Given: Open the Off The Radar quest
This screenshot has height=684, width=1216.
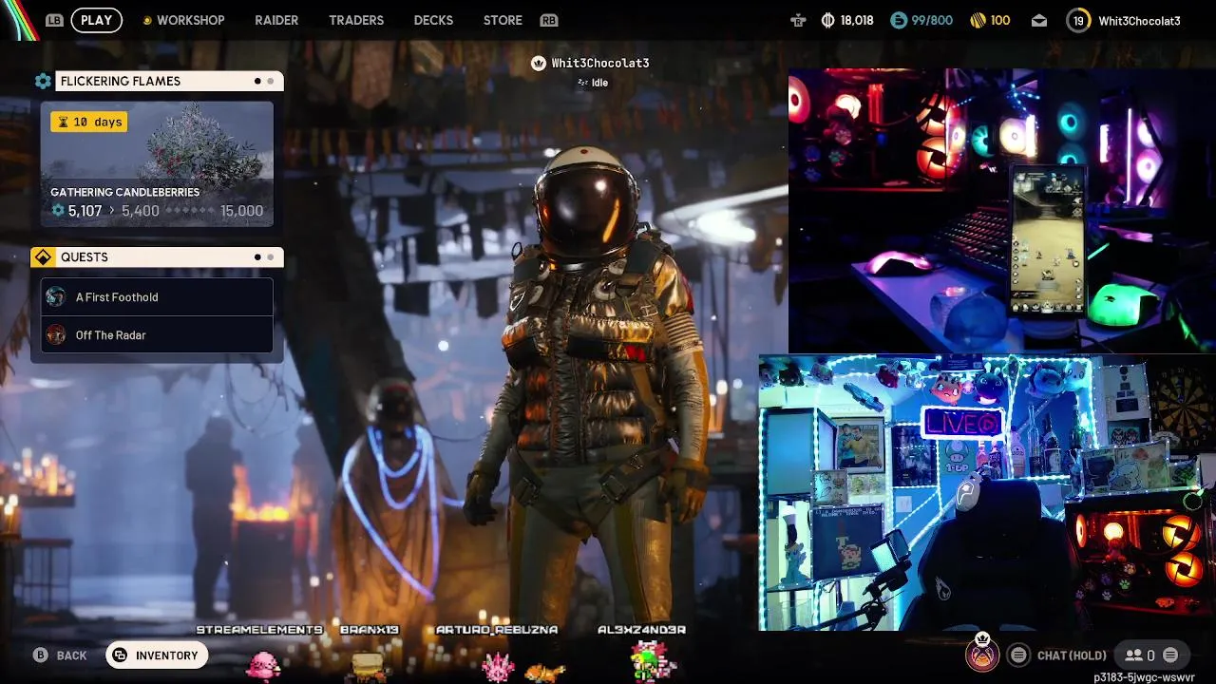Looking at the screenshot, I should tap(157, 335).
